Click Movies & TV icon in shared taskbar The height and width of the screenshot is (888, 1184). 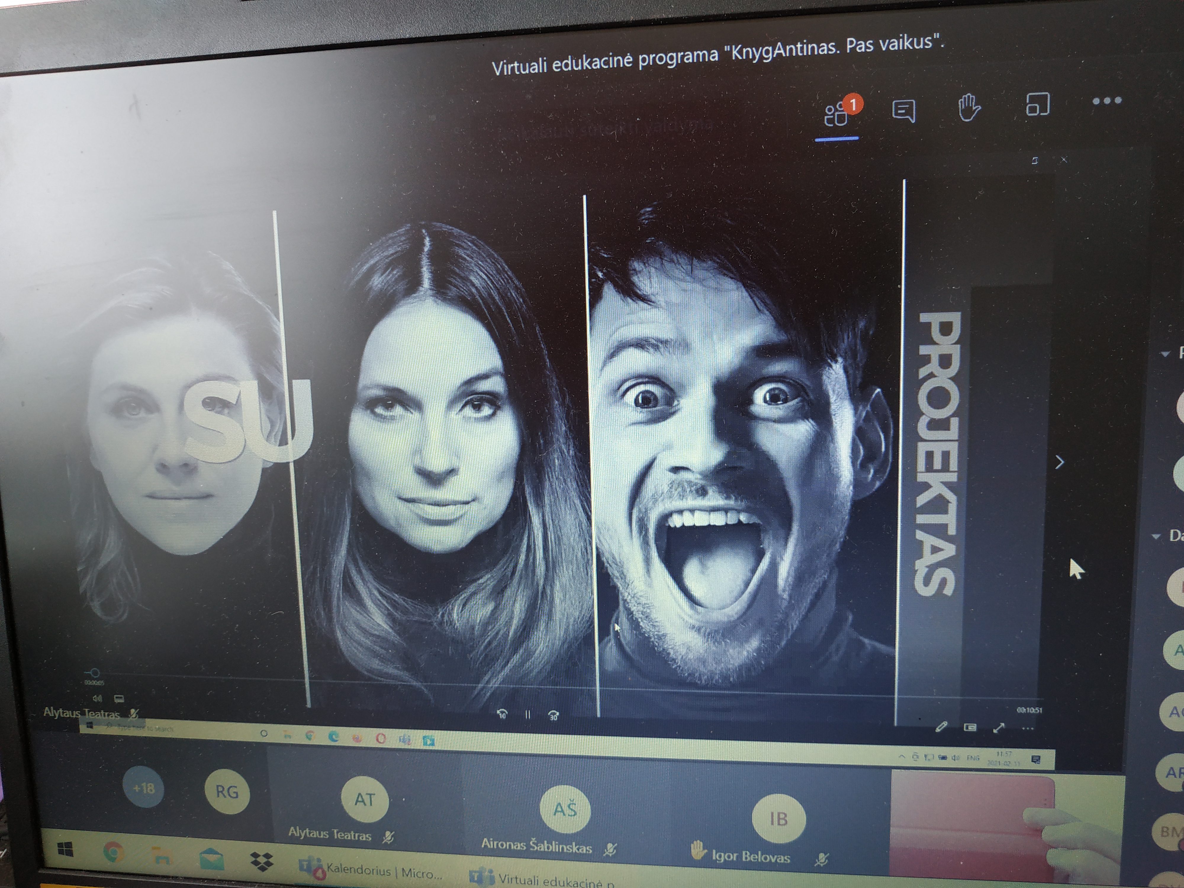click(x=429, y=741)
